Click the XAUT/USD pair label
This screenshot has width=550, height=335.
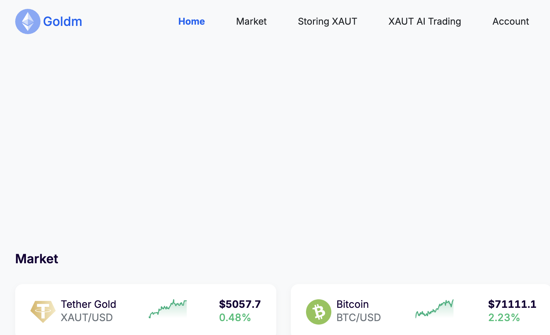click(x=86, y=317)
